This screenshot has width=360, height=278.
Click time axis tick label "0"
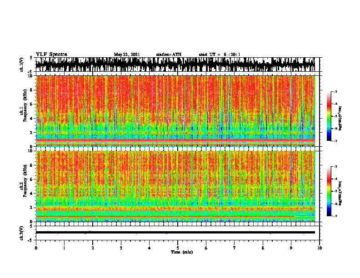[36, 248]
